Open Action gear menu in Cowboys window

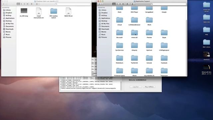32,4
